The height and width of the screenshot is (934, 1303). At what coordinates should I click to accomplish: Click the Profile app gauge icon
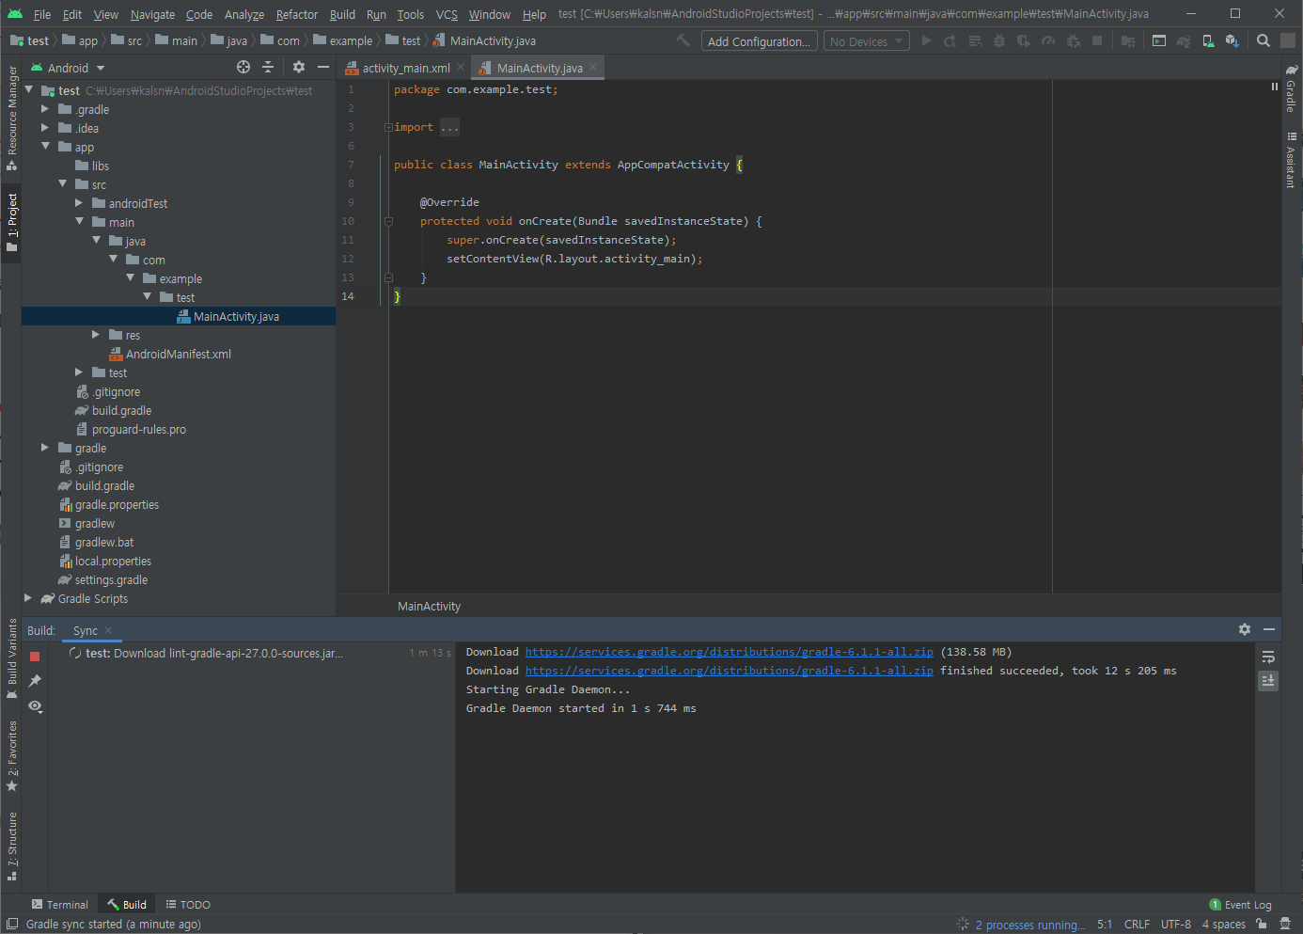[x=1048, y=40]
